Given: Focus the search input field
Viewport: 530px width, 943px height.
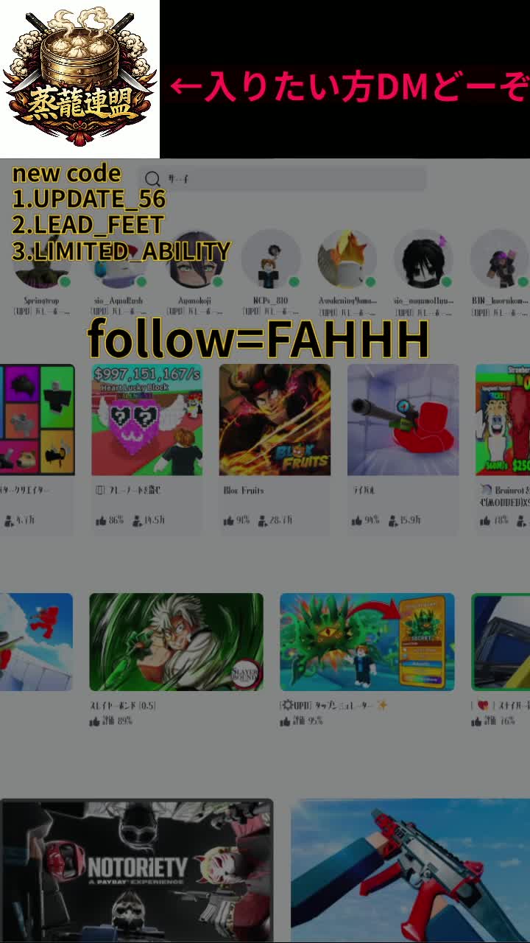Looking at the screenshot, I should 283,179.
